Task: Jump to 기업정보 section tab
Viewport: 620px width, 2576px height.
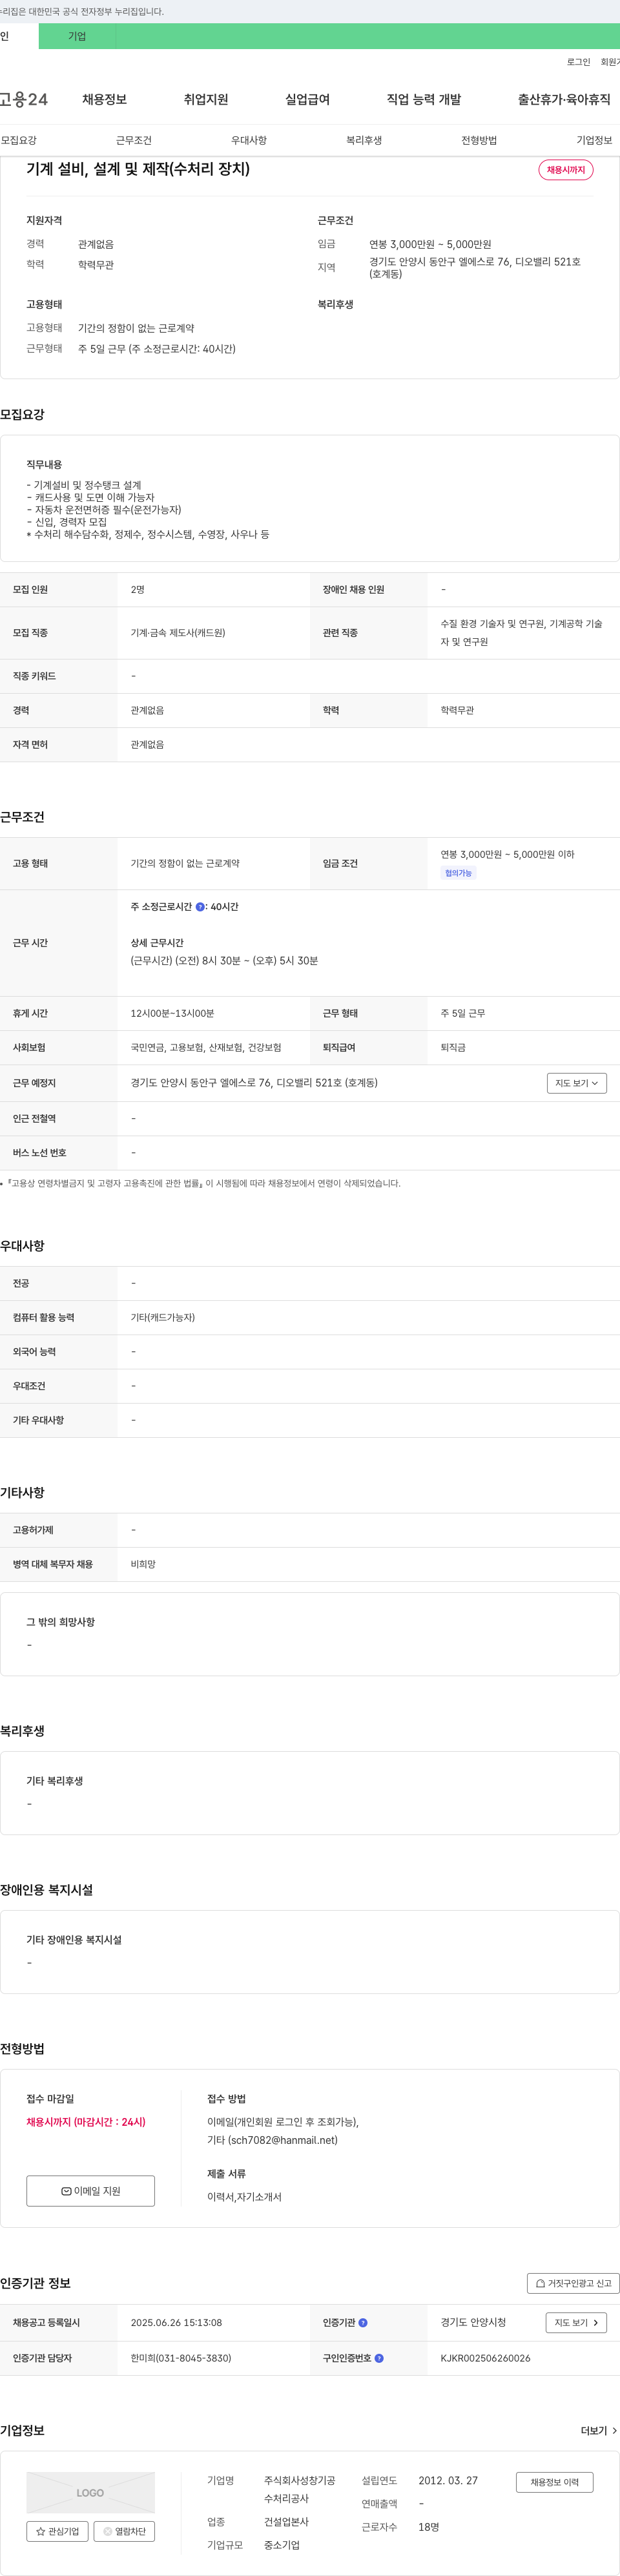Action: (x=594, y=140)
